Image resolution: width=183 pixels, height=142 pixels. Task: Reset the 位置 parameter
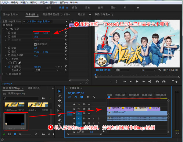(66, 33)
